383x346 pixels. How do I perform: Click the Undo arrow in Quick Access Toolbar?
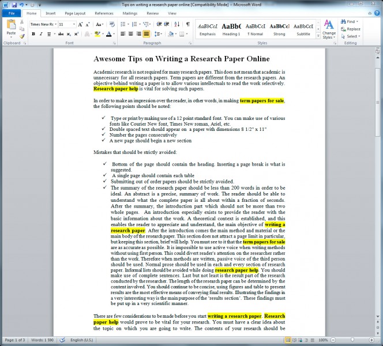pos(21,5)
